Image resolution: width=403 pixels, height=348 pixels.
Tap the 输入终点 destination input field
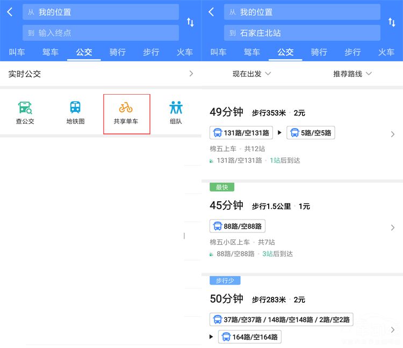[x=100, y=33]
